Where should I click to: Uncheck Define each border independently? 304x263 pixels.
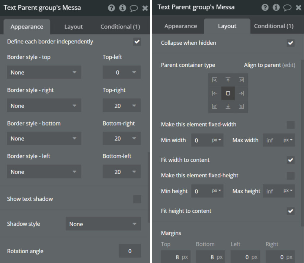point(137,42)
